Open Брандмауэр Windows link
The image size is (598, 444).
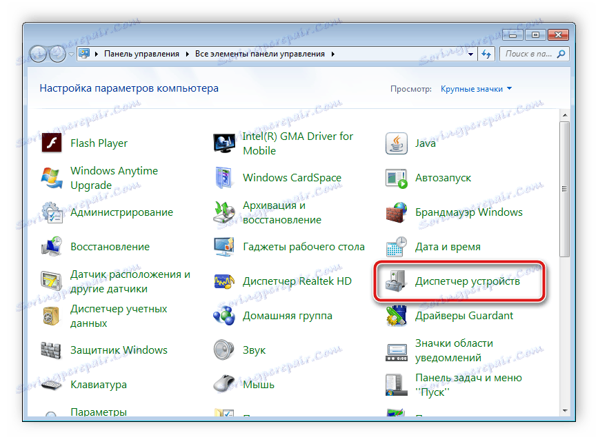(x=469, y=212)
